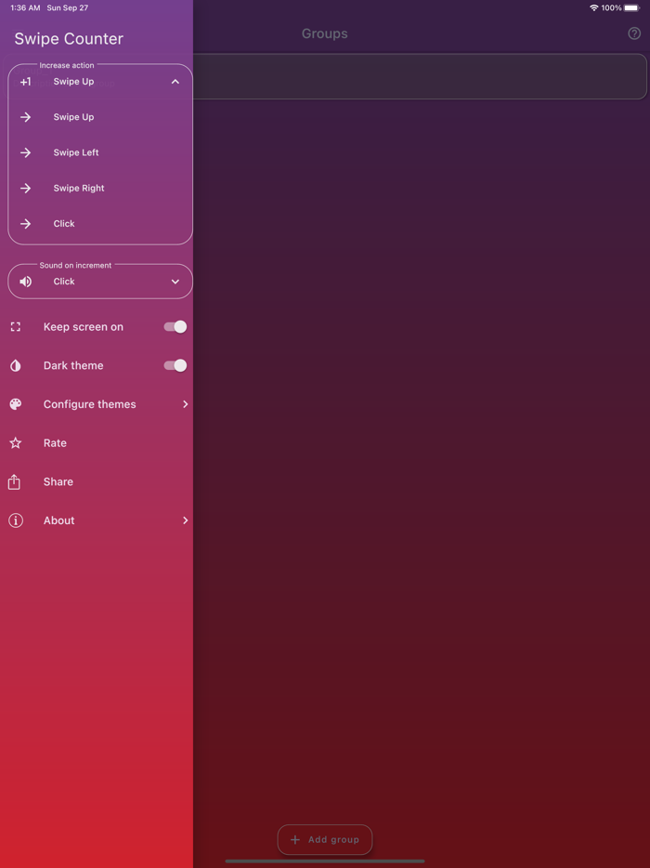Open Rate option
The width and height of the screenshot is (650, 868).
click(x=97, y=443)
